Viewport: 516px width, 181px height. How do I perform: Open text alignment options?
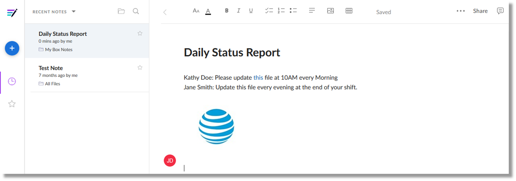click(x=312, y=11)
